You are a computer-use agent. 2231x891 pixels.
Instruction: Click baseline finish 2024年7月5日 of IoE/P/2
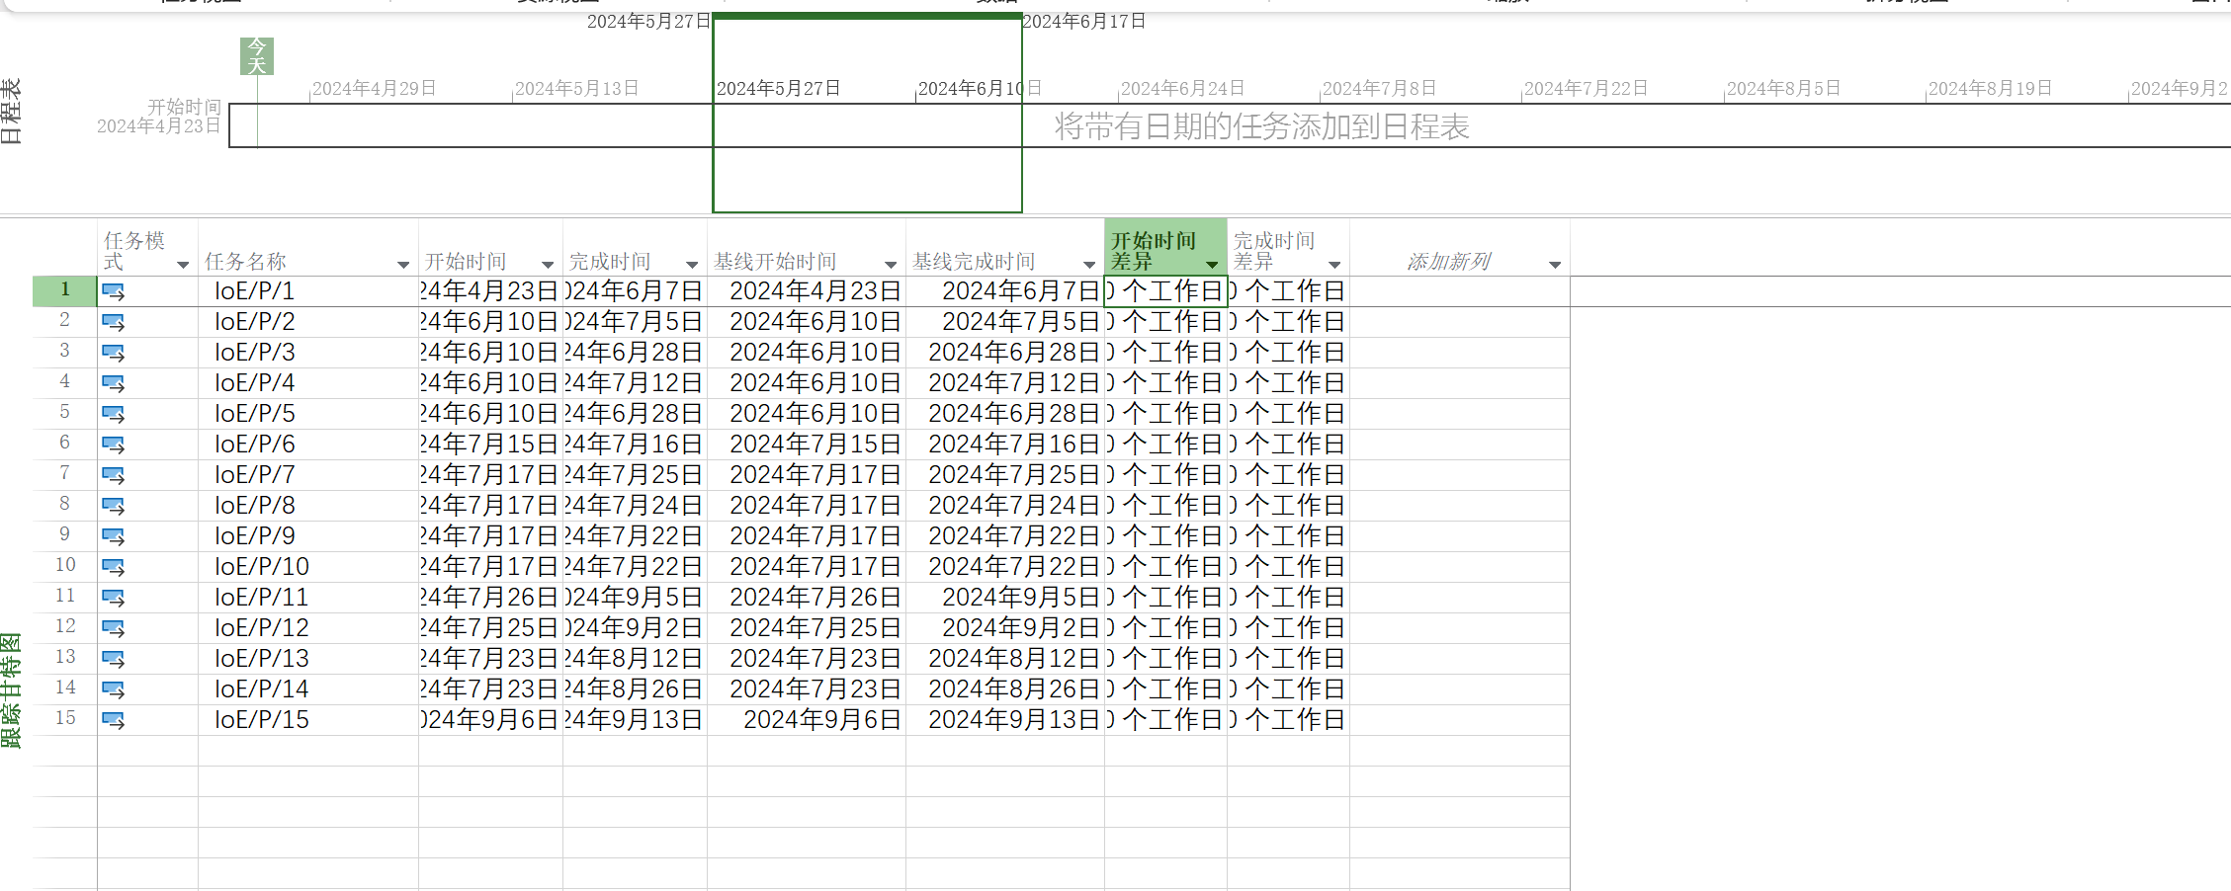1021,322
